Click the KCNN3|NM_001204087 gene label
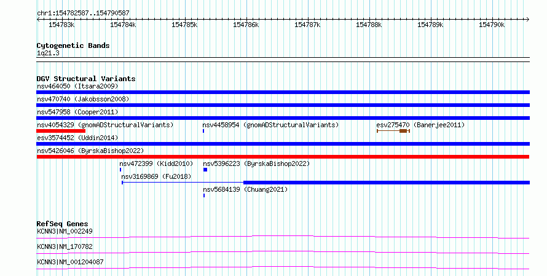This screenshot has width=547, height=276. tap(70, 262)
